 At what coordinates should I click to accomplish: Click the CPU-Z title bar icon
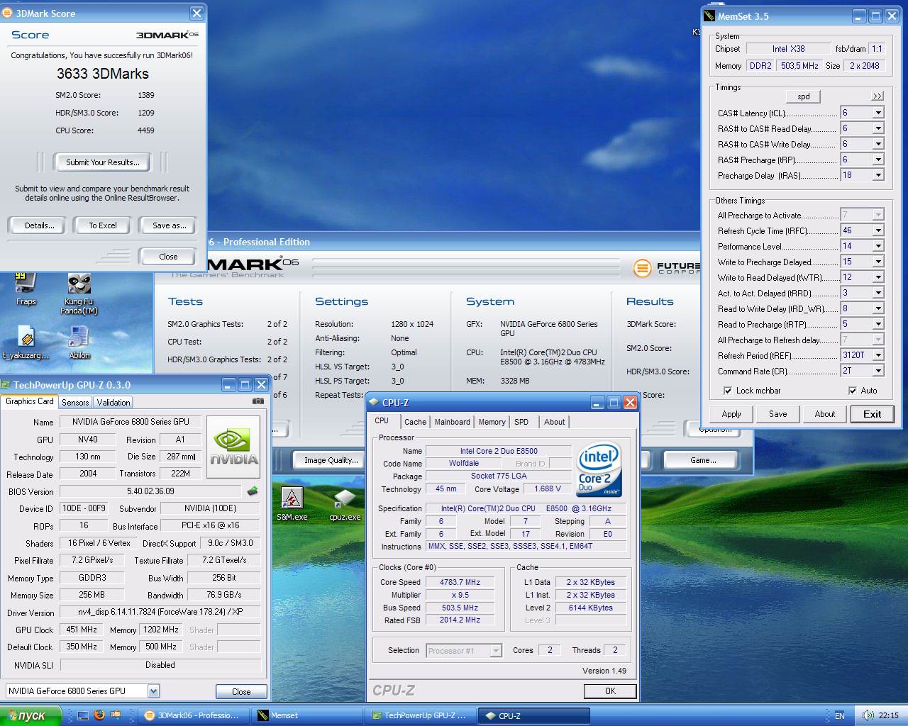point(374,402)
